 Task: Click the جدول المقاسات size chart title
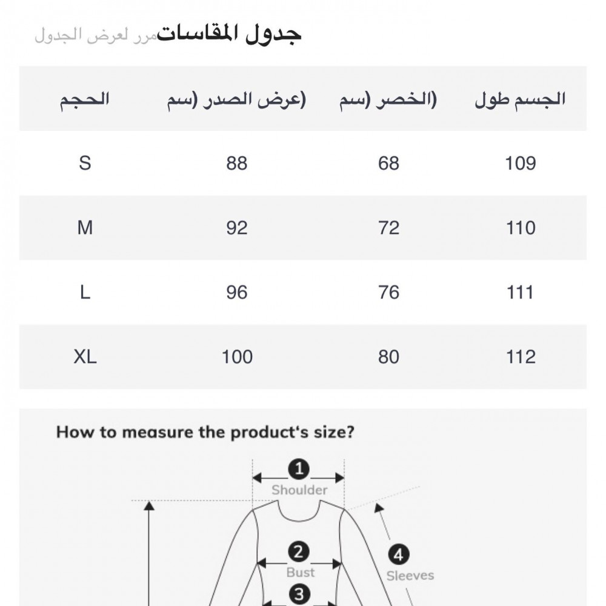point(230,33)
